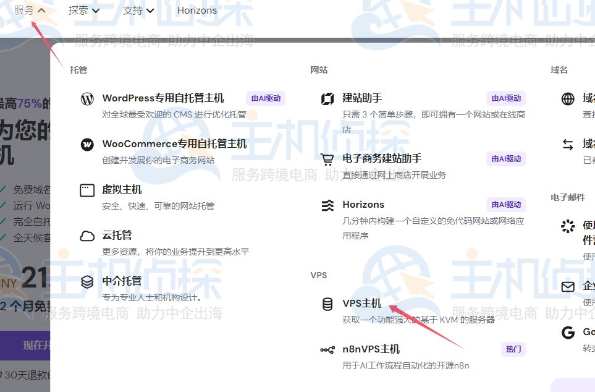
Task: Click 用于AI工作流程自动化的开源n8n description
Action: click(x=406, y=365)
